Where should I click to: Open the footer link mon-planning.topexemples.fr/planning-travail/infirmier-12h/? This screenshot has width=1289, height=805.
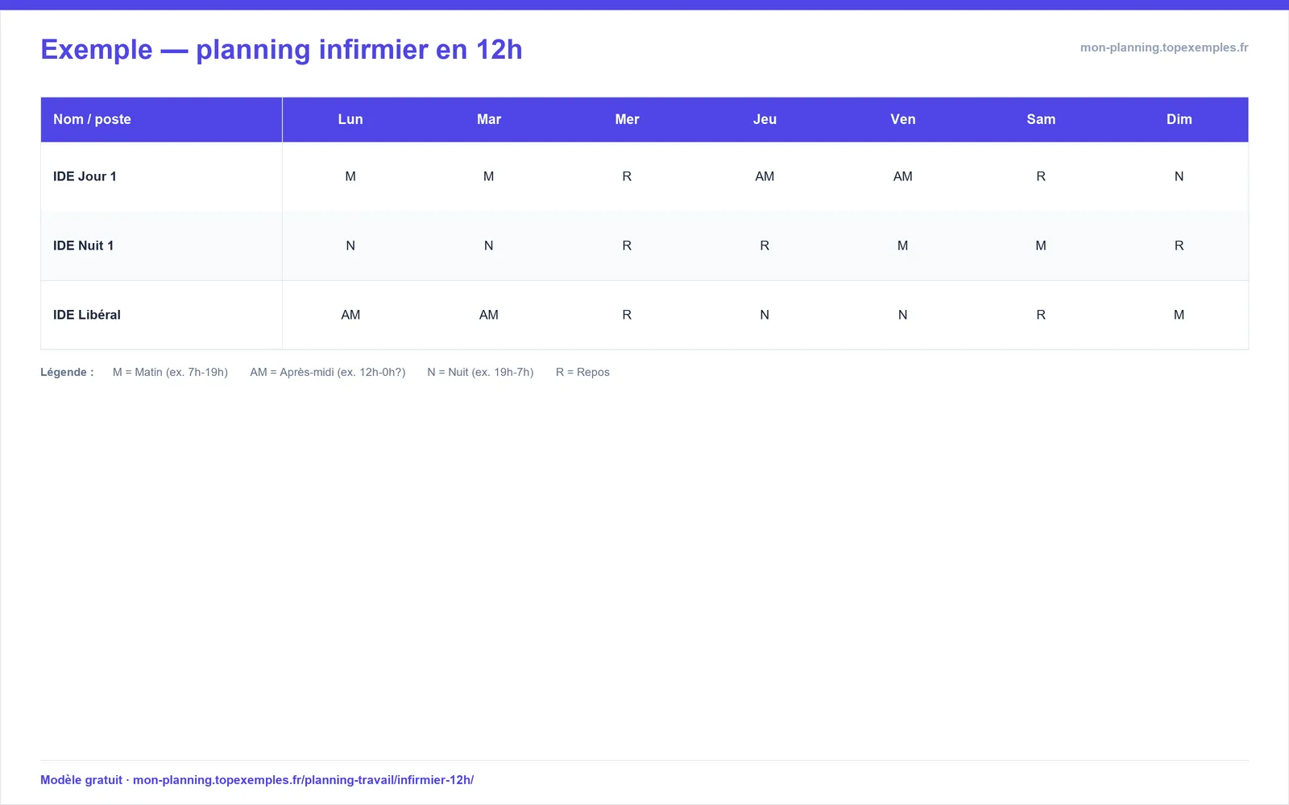pos(303,780)
